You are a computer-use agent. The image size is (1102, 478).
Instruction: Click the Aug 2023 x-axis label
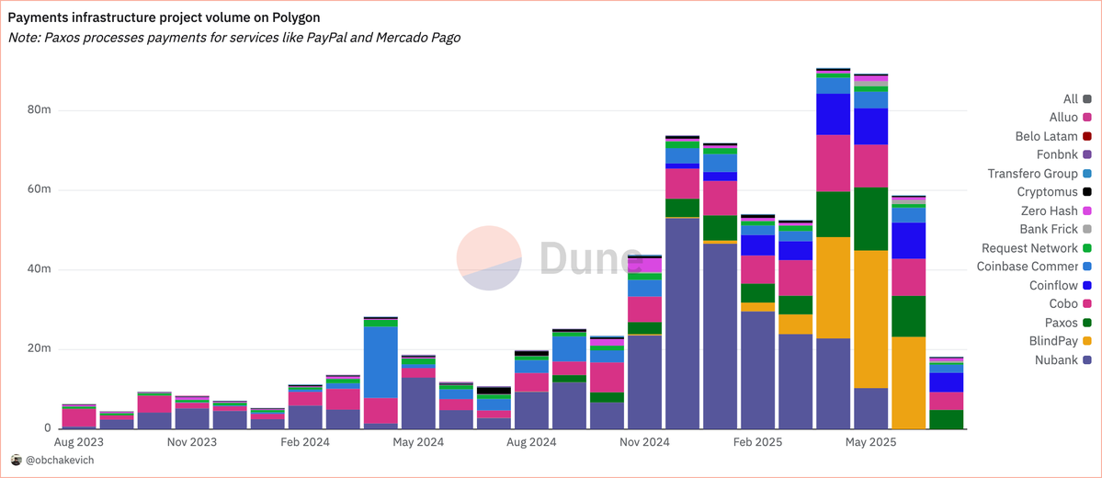[x=79, y=442]
